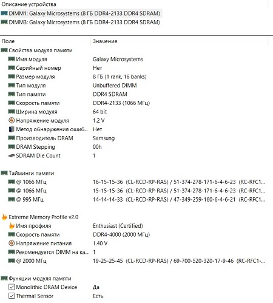
Task: Select the 'DDR4-2133 (1066 МГц)' speed value
Action: pyautogui.click(x=121, y=103)
